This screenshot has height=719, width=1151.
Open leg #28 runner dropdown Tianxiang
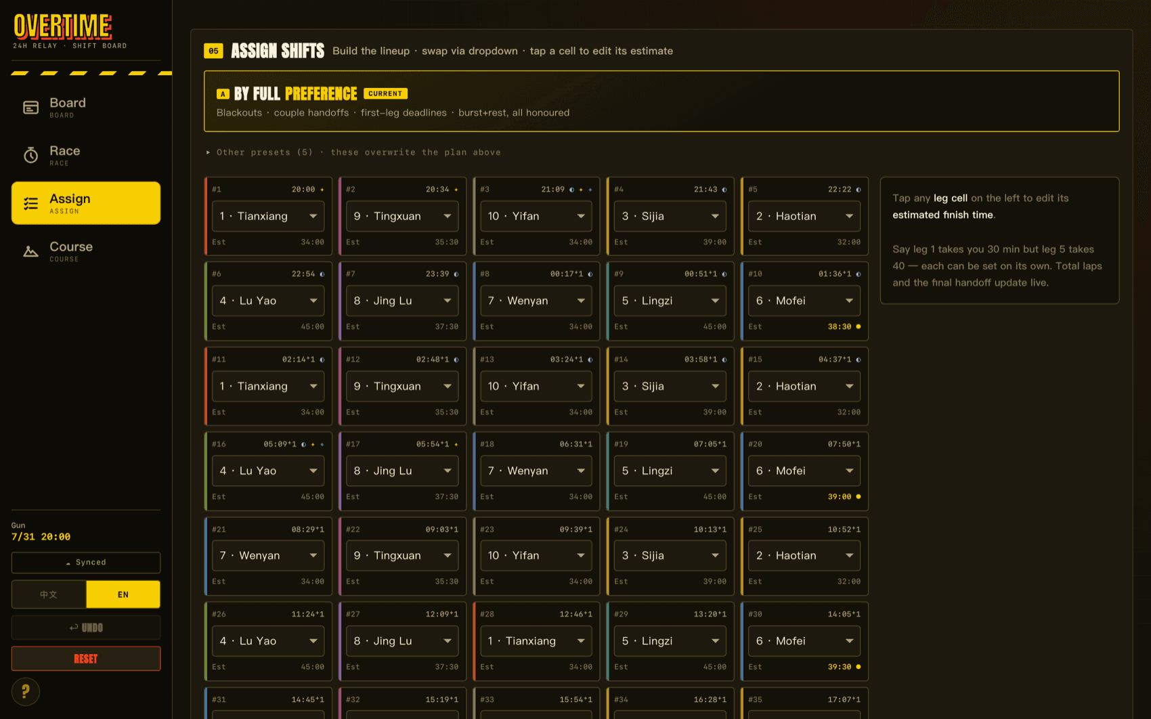(x=536, y=640)
